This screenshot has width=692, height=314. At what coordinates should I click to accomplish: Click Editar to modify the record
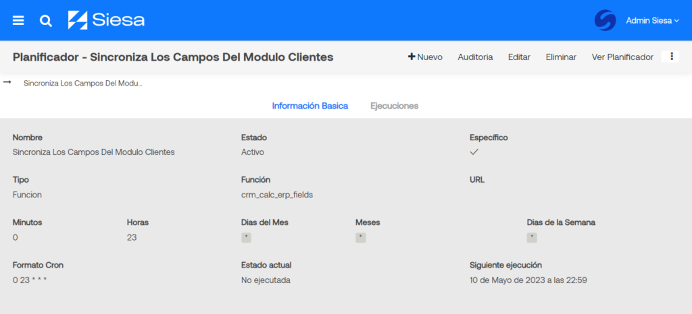pyautogui.click(x=519, y=57)
